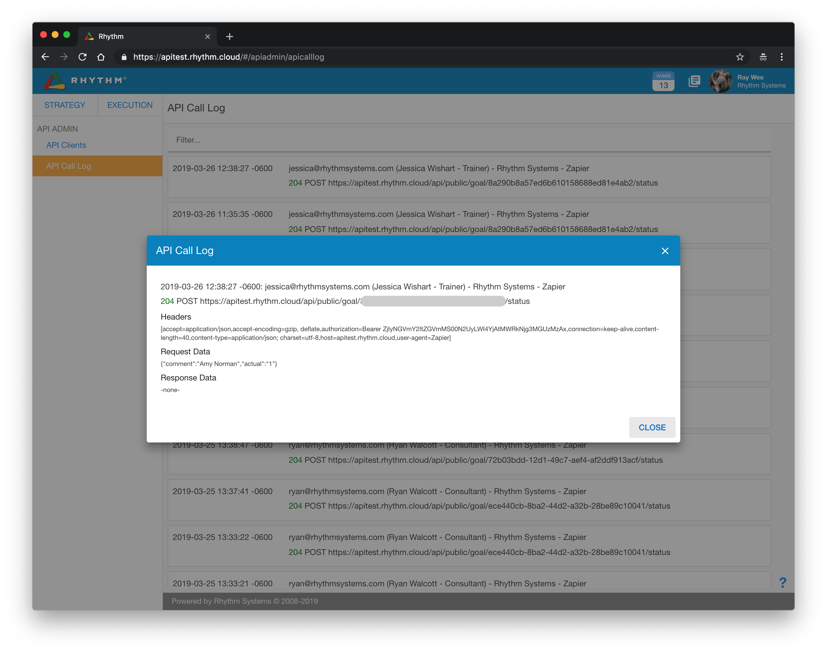Close the Rhythm browser tab
Image resolution: width=827 pixels, height=653 pixels.
click(x=207, y=37)
